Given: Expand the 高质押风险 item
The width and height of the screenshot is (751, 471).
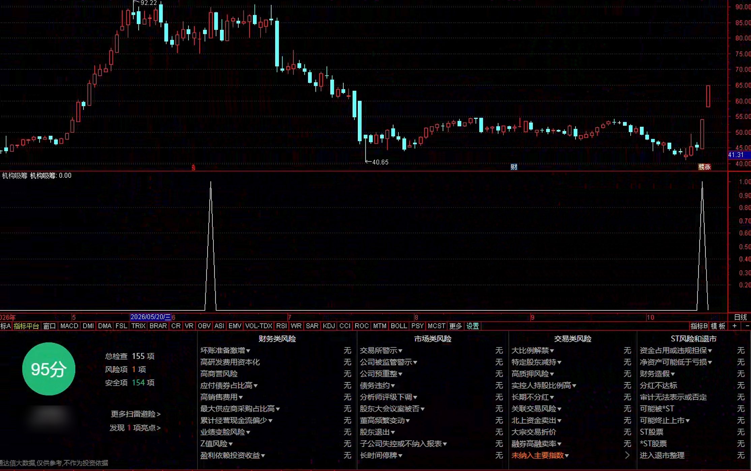Looking at the screenshot, I should (533, 374).
